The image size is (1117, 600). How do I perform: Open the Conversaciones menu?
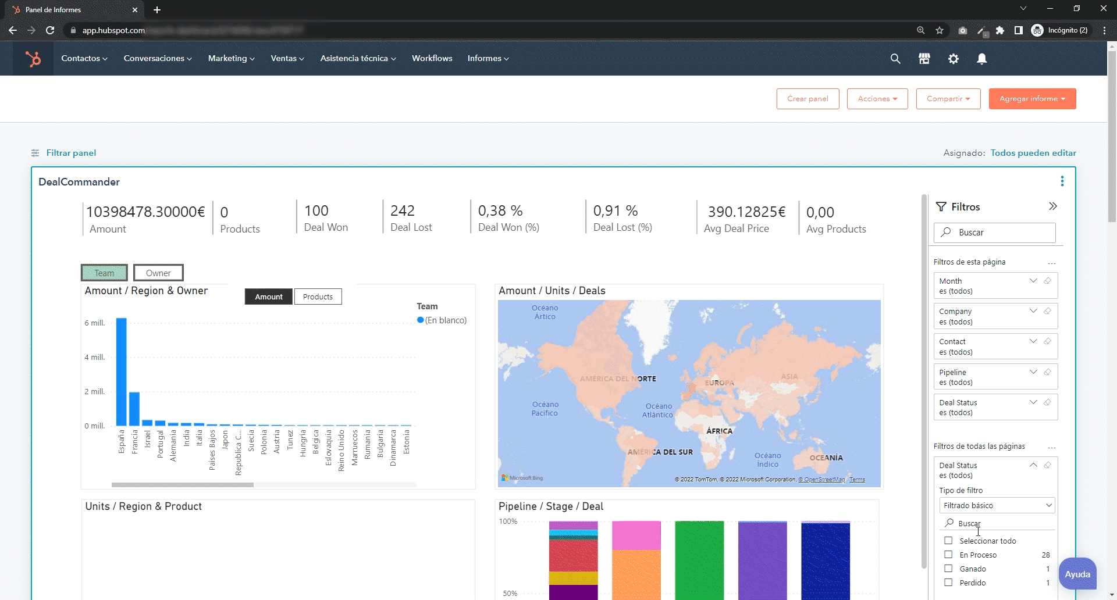(158, 59)
